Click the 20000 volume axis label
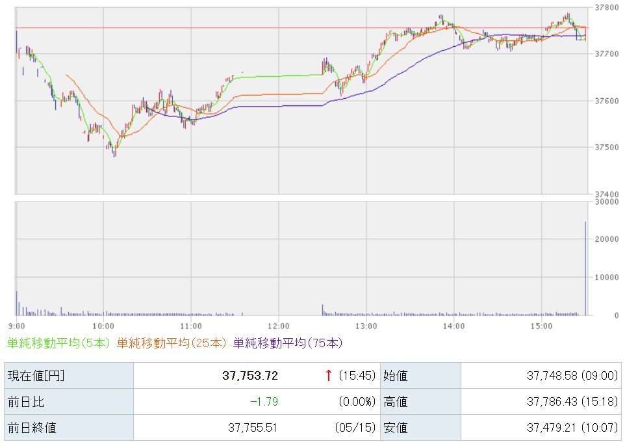Viewport: 625px width, 446px height. tap(607, 239)
